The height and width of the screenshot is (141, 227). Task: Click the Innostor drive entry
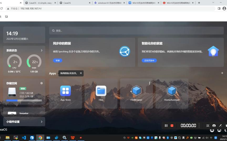(x=24, y=113)
